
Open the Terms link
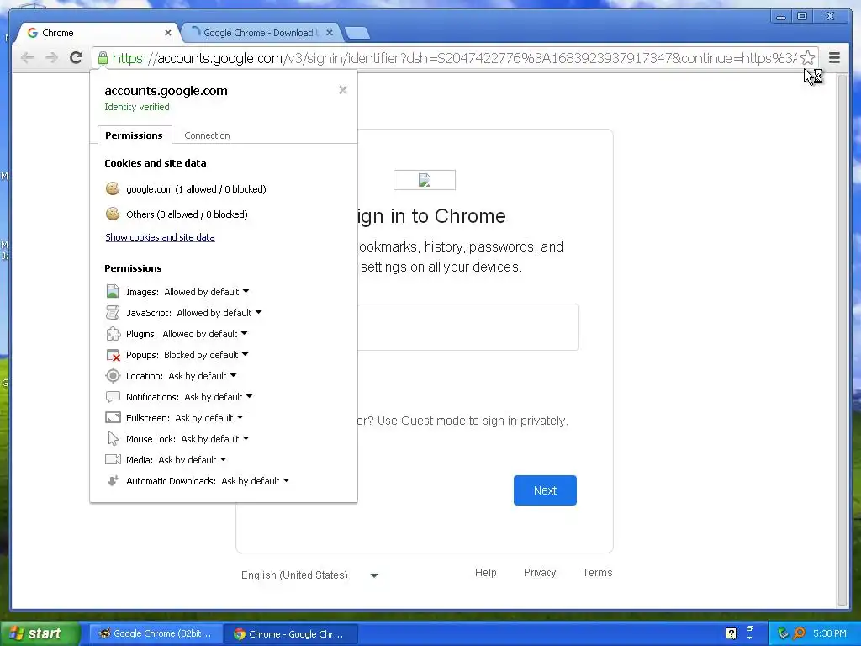[x=598, y=572]
